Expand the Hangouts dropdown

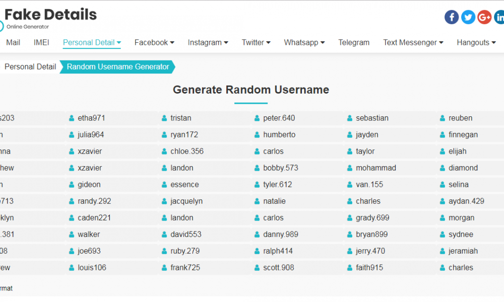476,43
